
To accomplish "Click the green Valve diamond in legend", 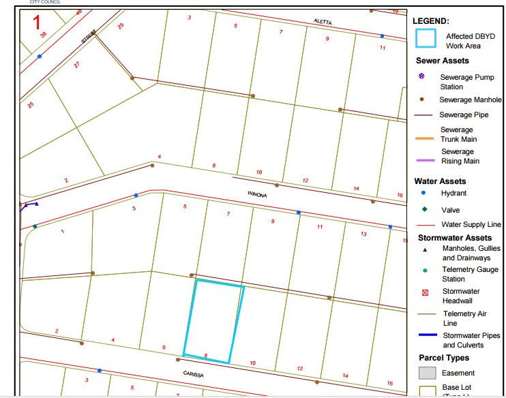I will pos(425,209).
